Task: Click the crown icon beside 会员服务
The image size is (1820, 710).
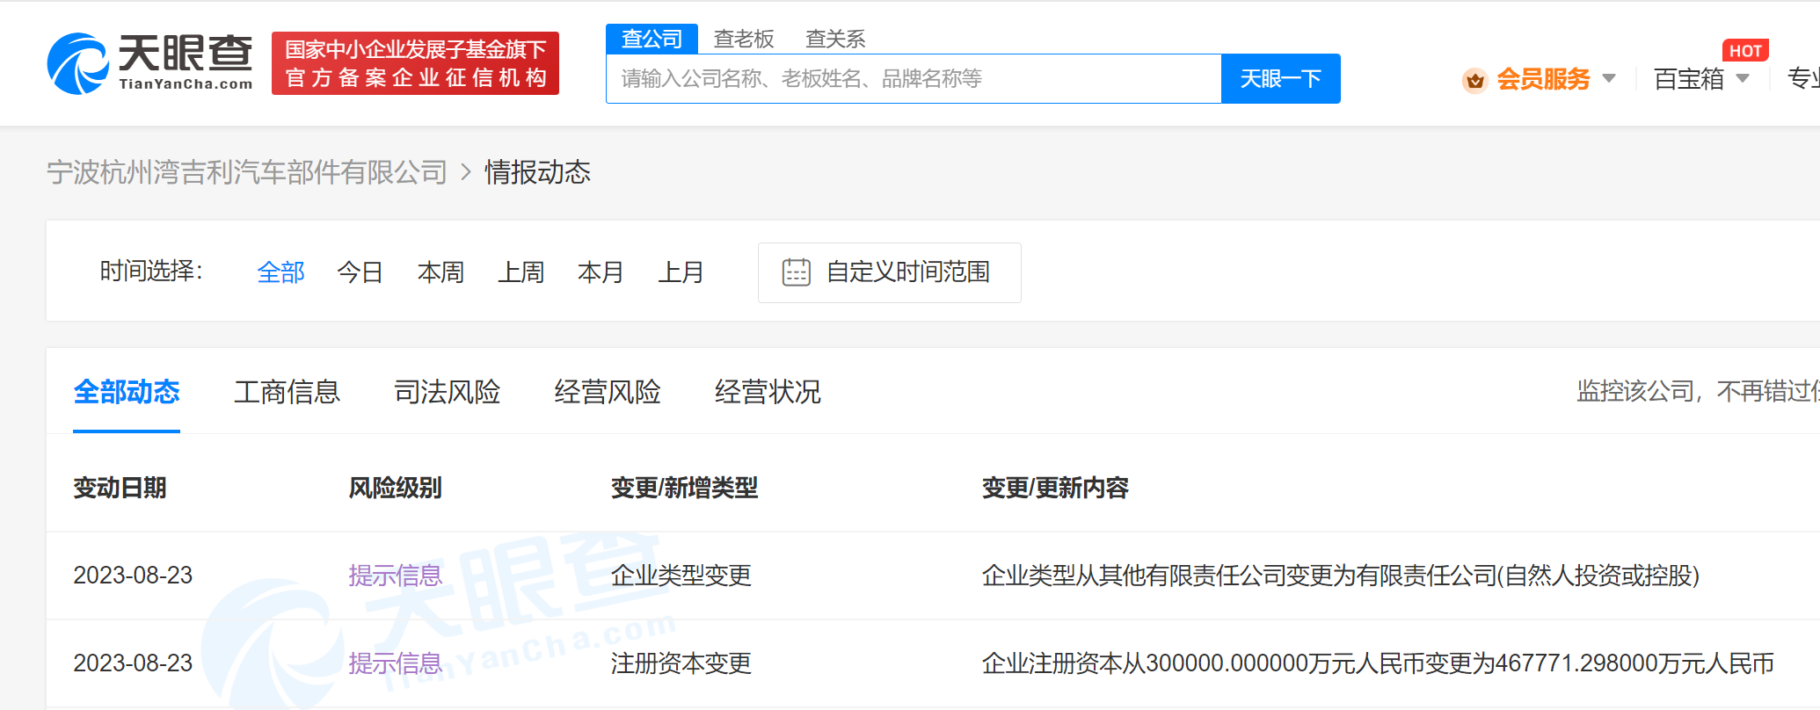Action: (x=1474, y=80)
